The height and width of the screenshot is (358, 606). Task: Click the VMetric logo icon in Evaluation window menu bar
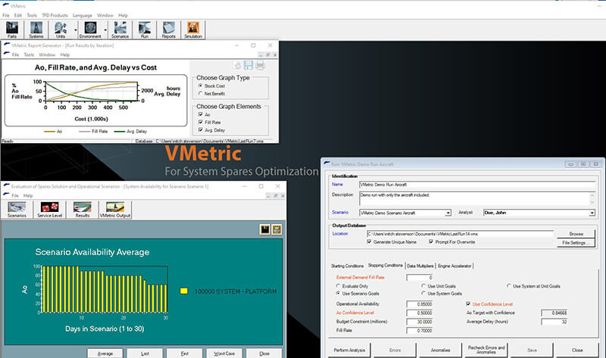[x=7, y=195]
